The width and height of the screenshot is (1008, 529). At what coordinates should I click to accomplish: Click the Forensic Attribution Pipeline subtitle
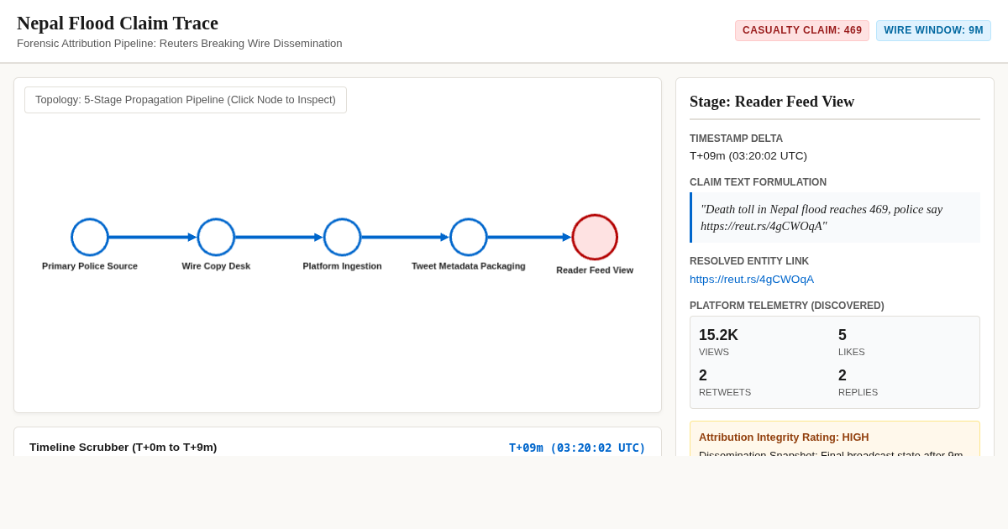(180, 44)
